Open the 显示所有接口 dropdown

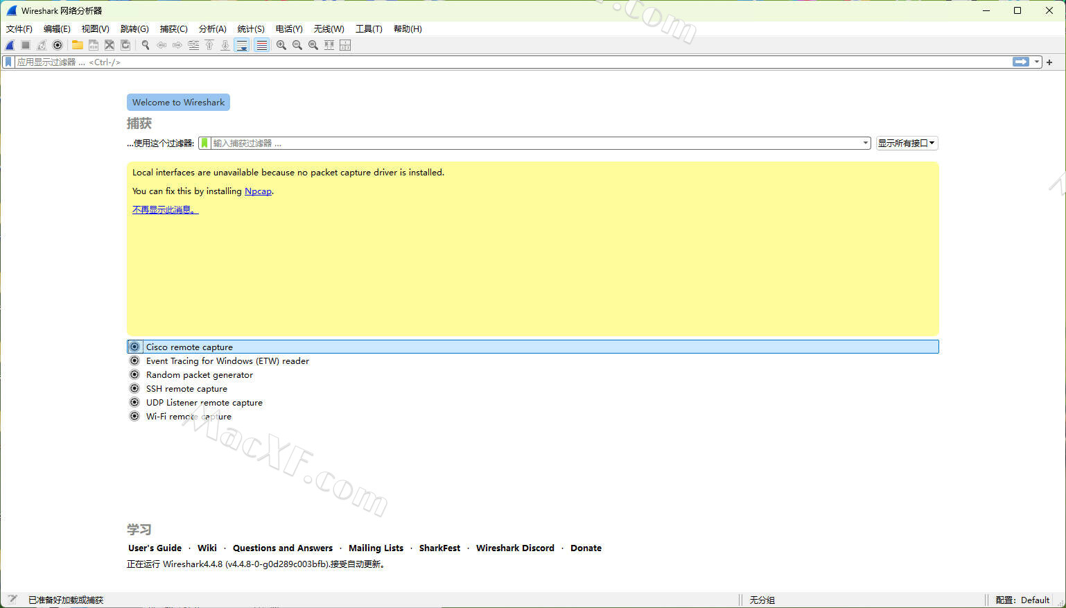pos(907,143)
